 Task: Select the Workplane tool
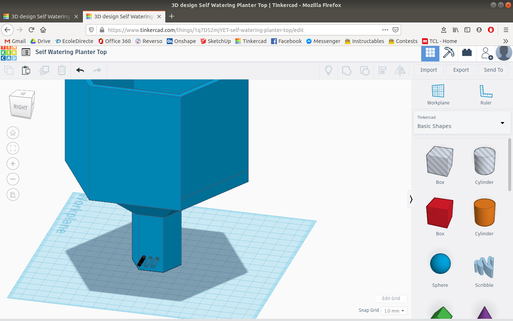[x=438, y=94]
